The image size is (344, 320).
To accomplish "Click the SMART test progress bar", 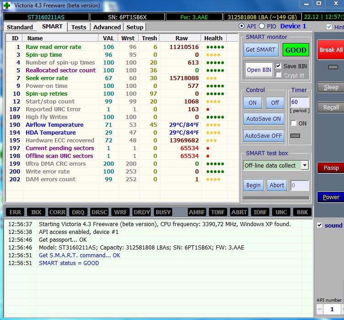I will click(x=276, y=198).
